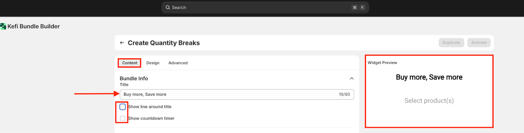Click the ⌘ shortcut key badge

coord(355,8)
